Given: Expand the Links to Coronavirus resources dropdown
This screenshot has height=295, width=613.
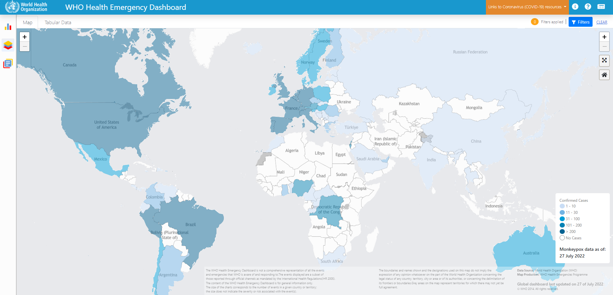Looking at the screenshot, I should tap(527, 7).
